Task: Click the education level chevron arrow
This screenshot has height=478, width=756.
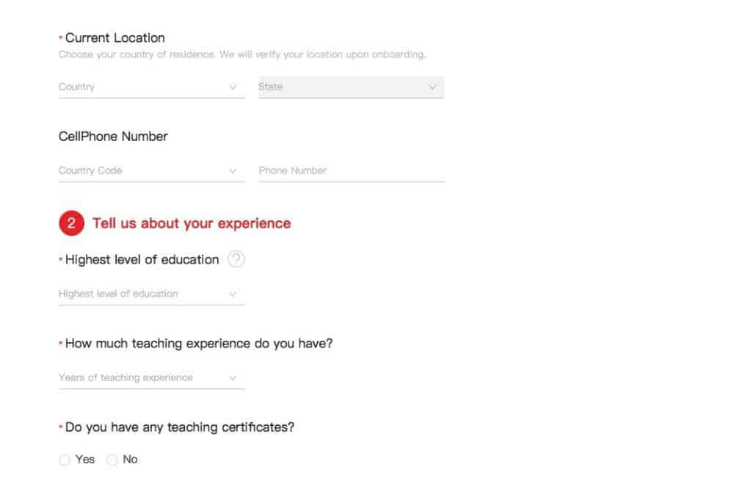Action: pos(233,294)
